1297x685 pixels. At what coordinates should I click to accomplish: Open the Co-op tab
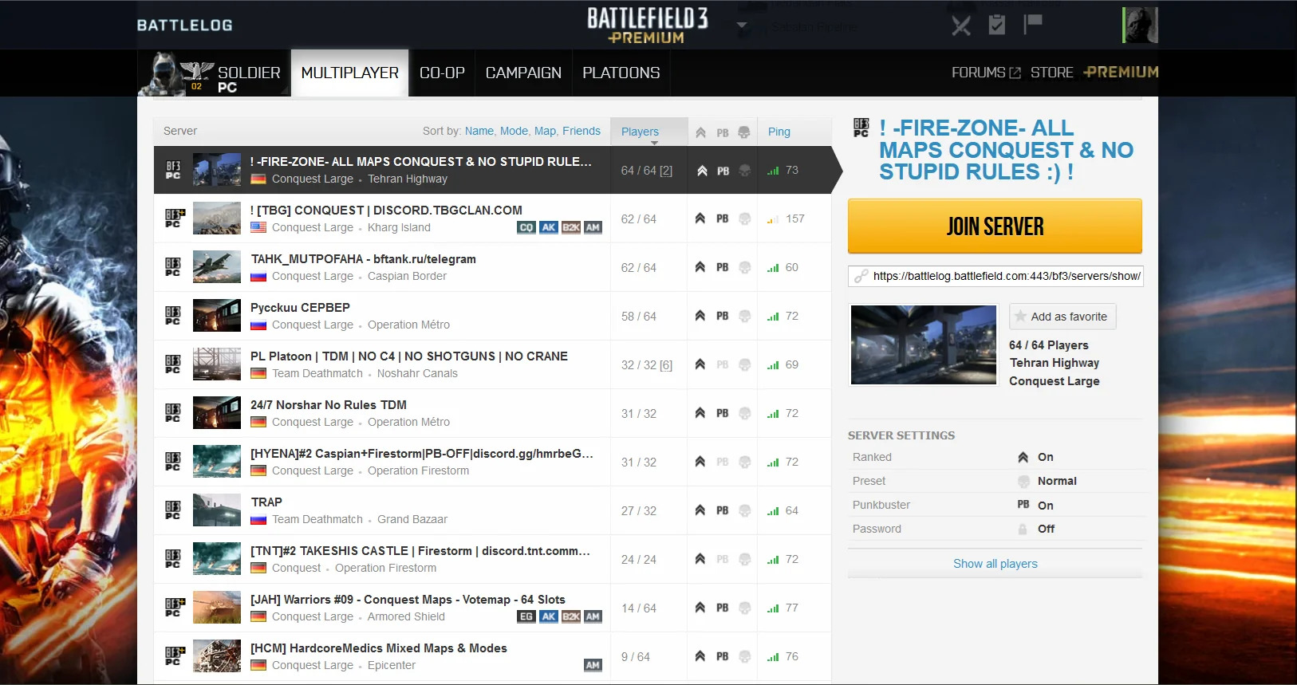coord(442,73)
